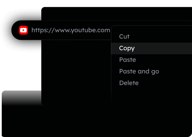
Task: Remove the selected URL text with Delete
Action: pyautogui.click(x=129, y=83)
